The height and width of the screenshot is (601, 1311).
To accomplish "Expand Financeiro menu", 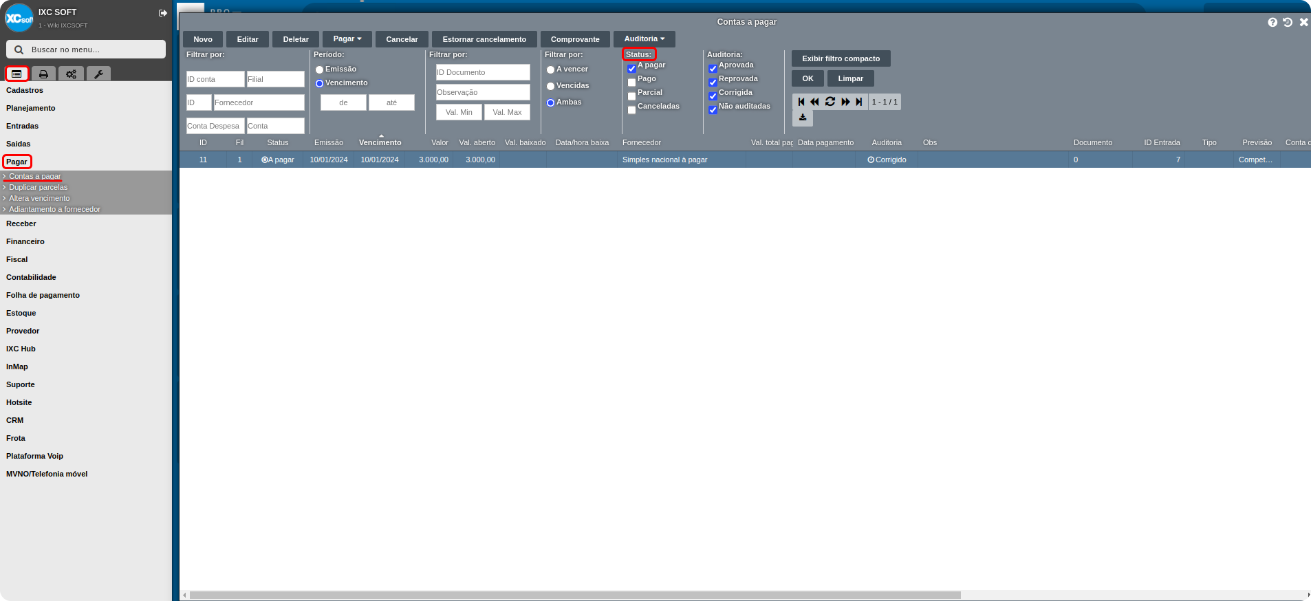I will [x=25, y=241].
